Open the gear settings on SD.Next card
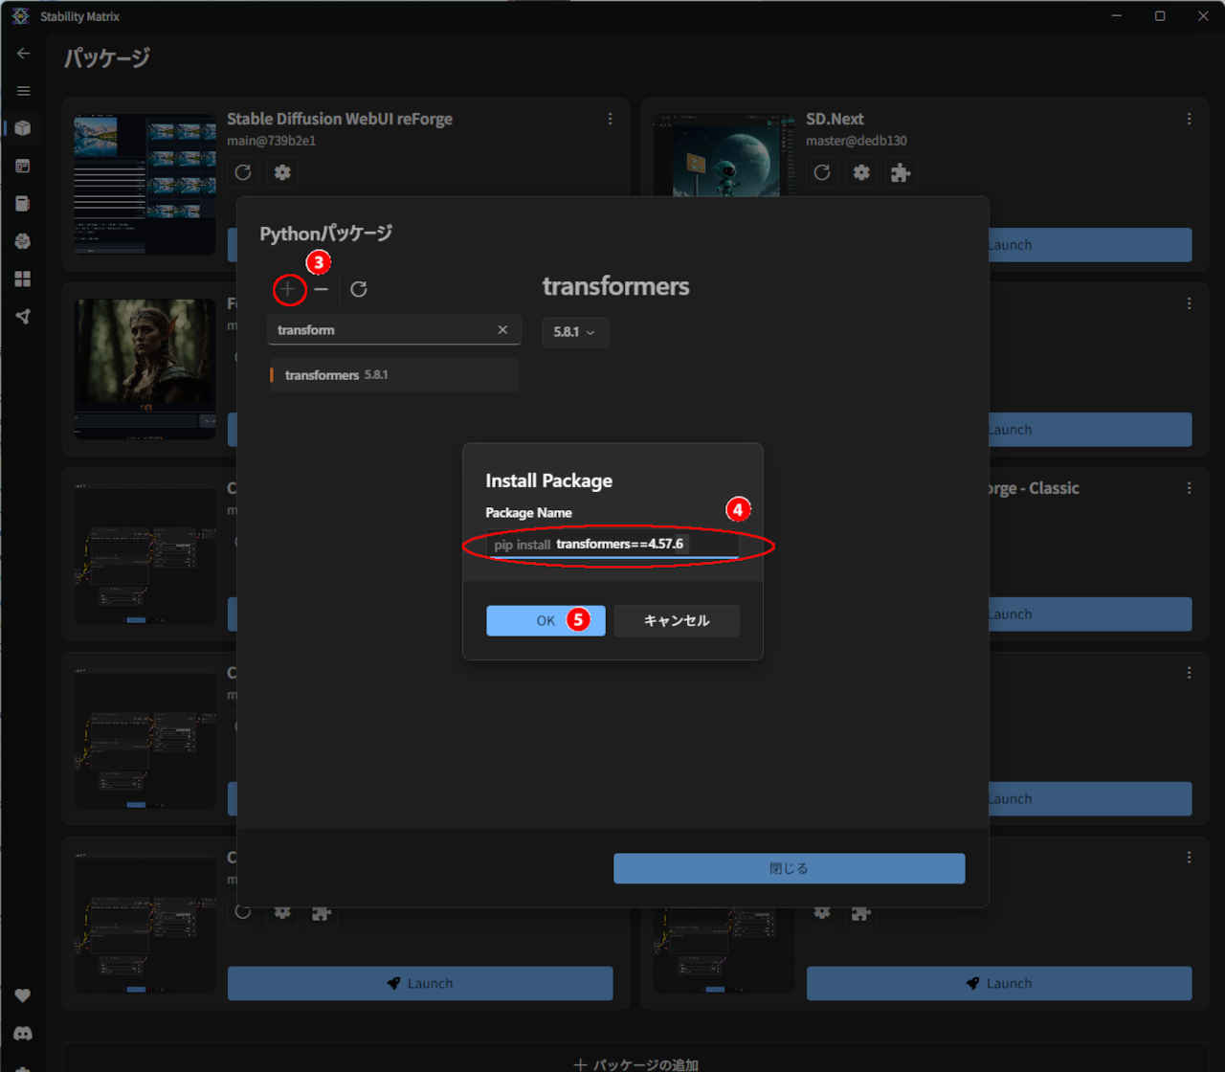 click(x=861, y=172)
